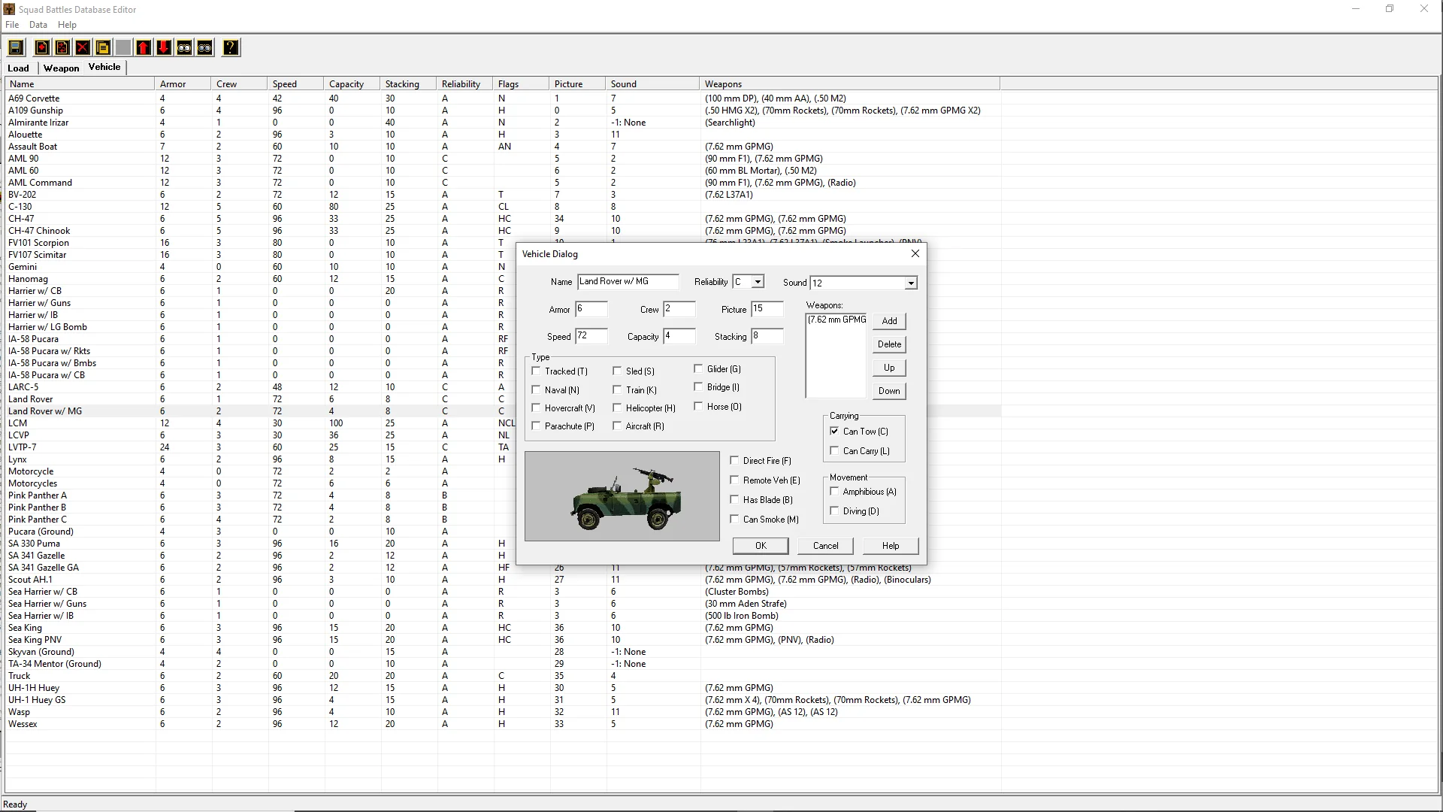Click the red X delete icon
Image resolution: width=1443 pixels, height=812 pixels.
(83, 48)
